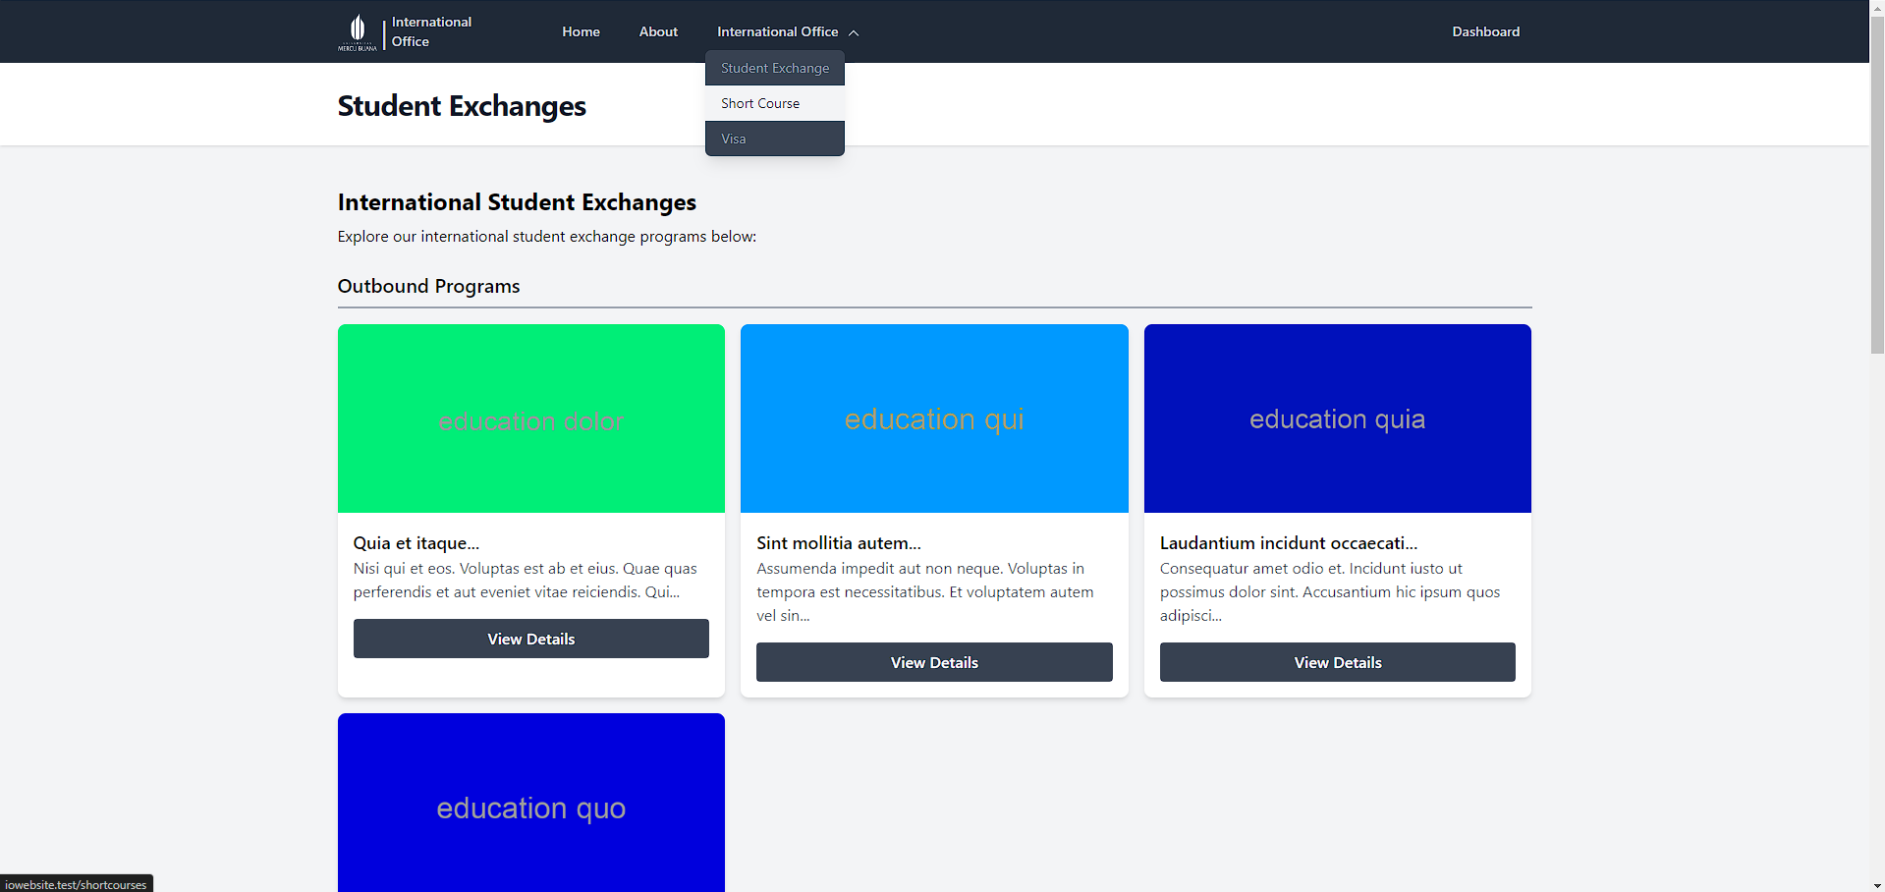Navigate to the Home page
The width and height of the screenshot is (1885, 892).
pos(581,31)
